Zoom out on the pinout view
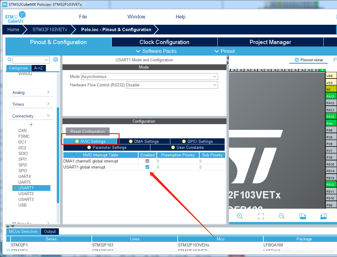The image size is (337, 257). [281, 216]
